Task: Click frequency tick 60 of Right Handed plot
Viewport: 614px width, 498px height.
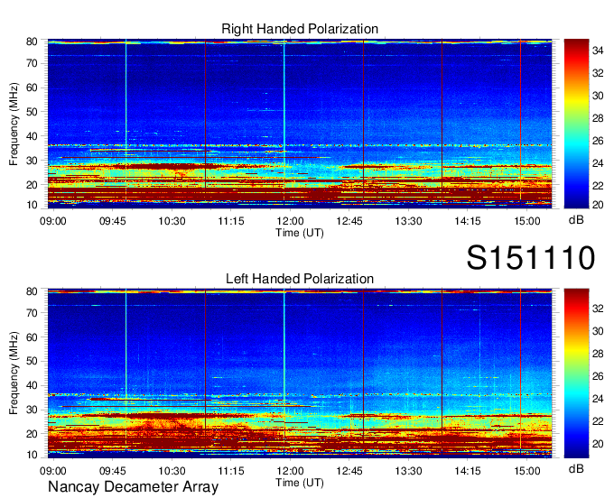Action: 32,88
